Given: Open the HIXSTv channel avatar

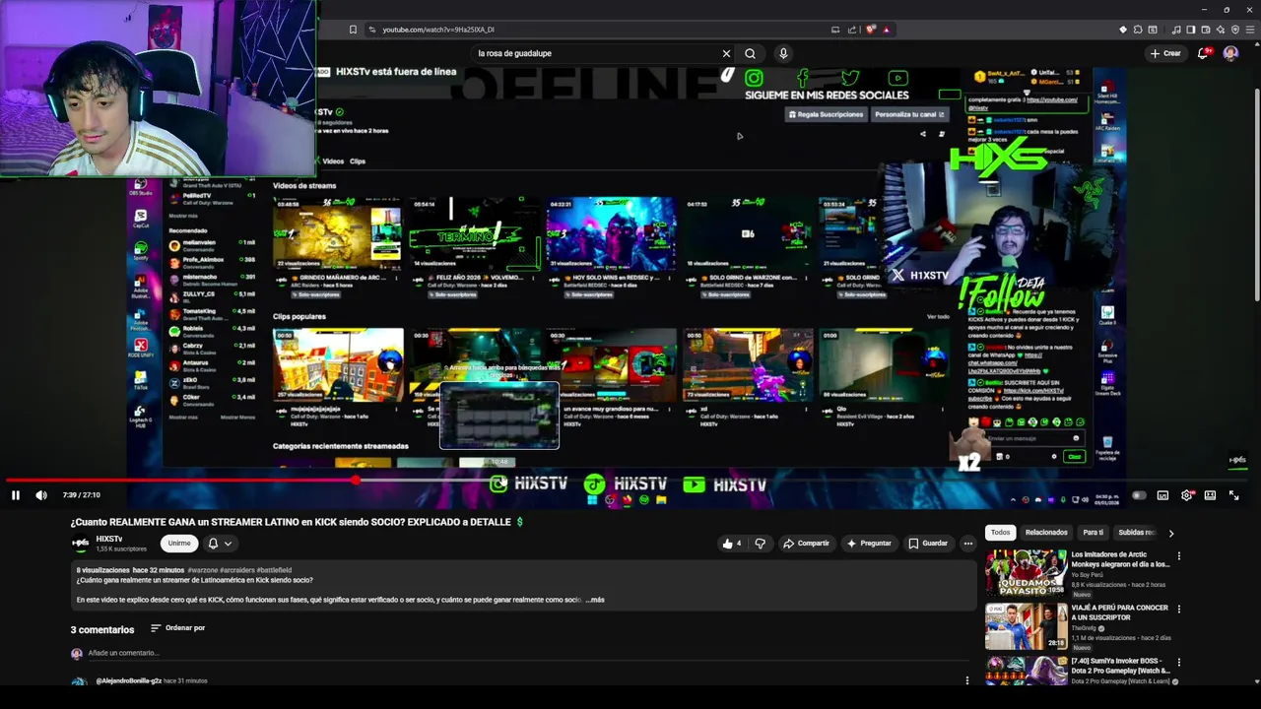Looking at the screenshot, I should (x=80, y=543).
